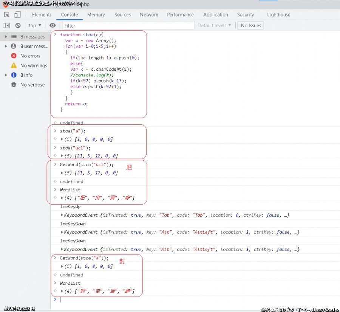
Task: Expand the Tab KeyboardEvent object
Action: click(x=62, y=215)
